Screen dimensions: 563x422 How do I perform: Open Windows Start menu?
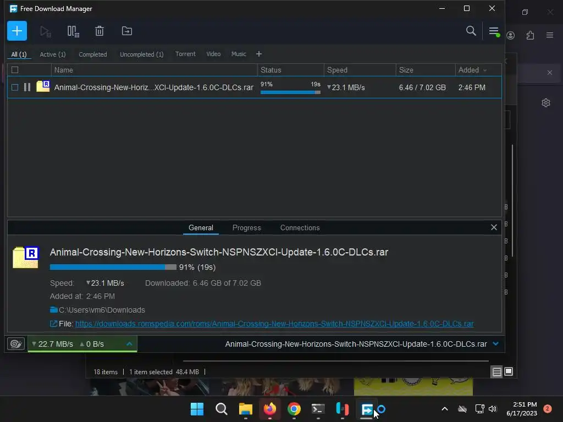[x=197, y=409]
